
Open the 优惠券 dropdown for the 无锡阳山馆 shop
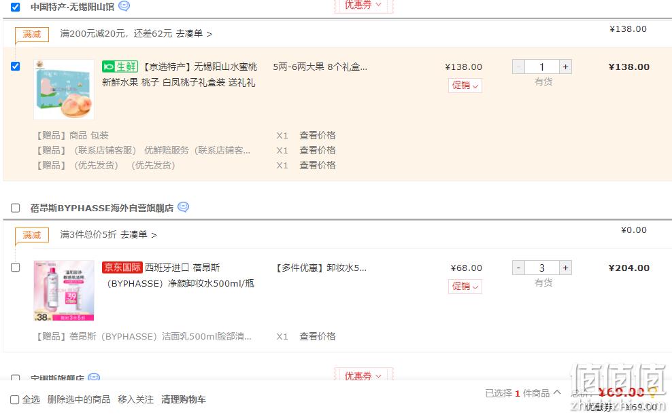363,5
